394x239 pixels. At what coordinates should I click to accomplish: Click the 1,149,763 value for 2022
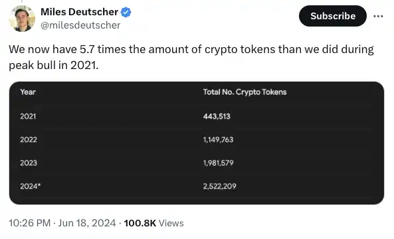(219, 139)
